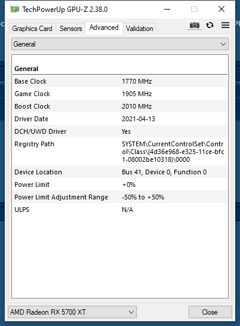Click the -50% to +50% value

pyautogui.click(x=143, y=197)
